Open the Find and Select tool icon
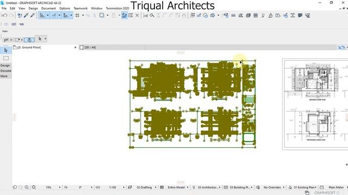 [x=20, y=15]
